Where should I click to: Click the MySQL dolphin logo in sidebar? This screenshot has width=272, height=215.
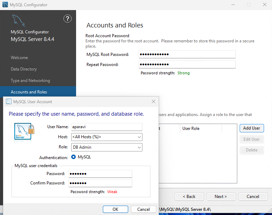(x=18, y=20)
